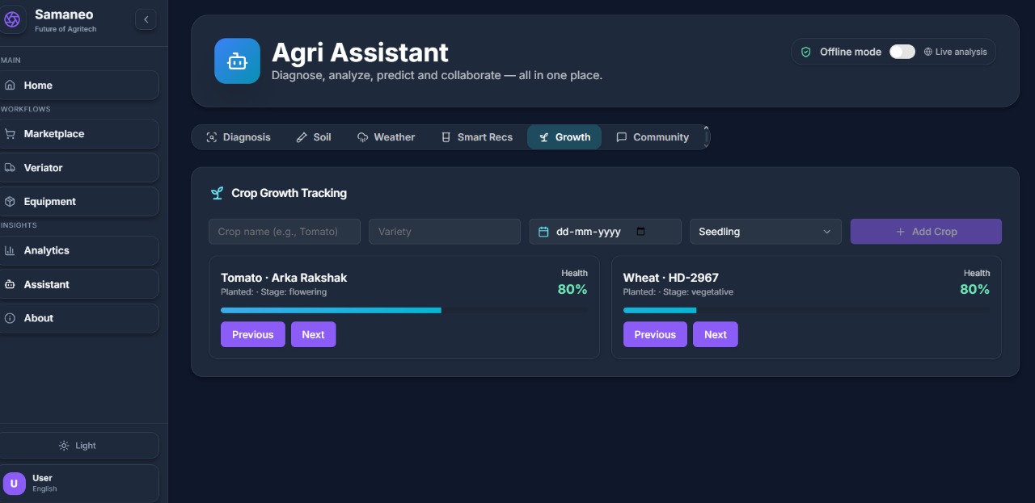
Task: Click the user avatar icon
Action: [14, 483]
